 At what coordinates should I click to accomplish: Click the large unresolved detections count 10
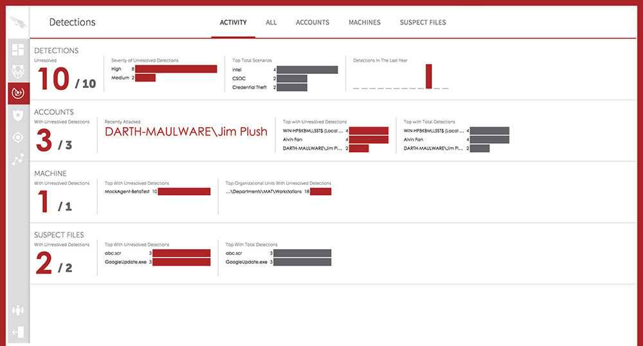tap(53, 78)
